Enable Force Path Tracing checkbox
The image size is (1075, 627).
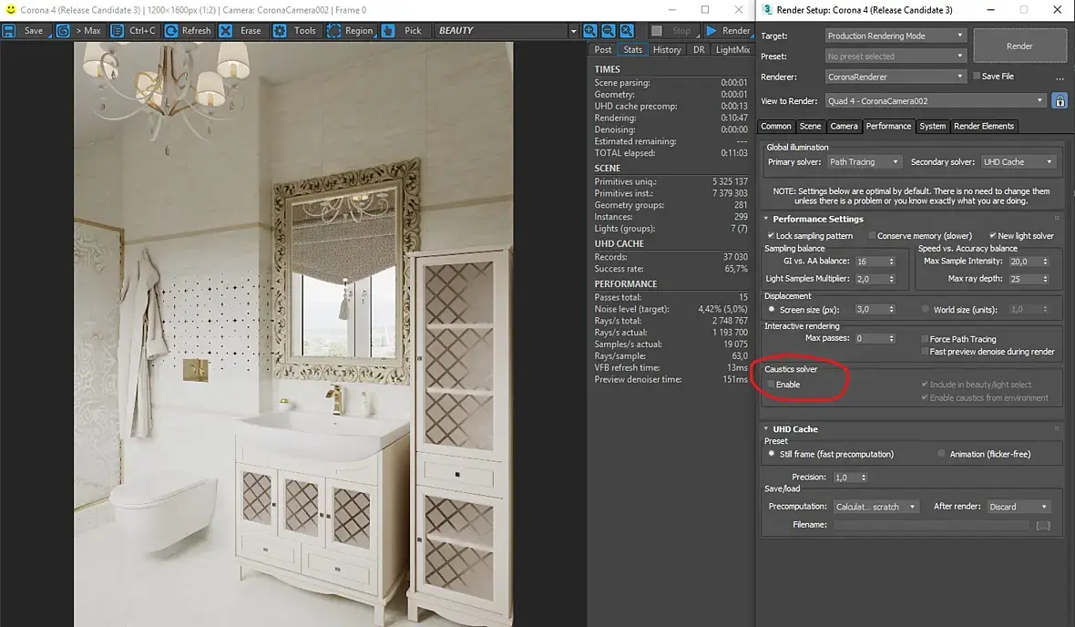click(924, 339)
